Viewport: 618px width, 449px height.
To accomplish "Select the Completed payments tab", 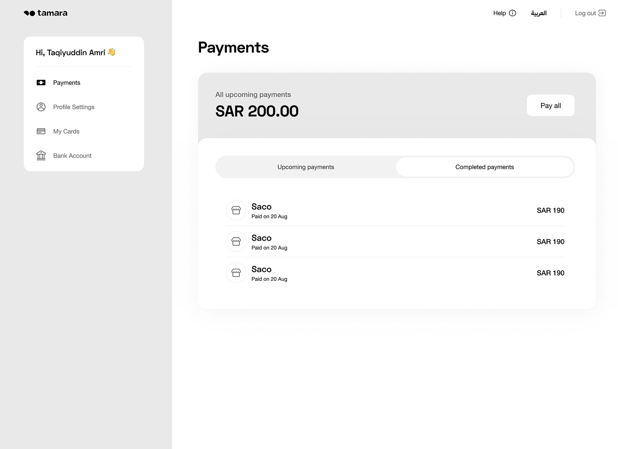I will coord(485,167).
